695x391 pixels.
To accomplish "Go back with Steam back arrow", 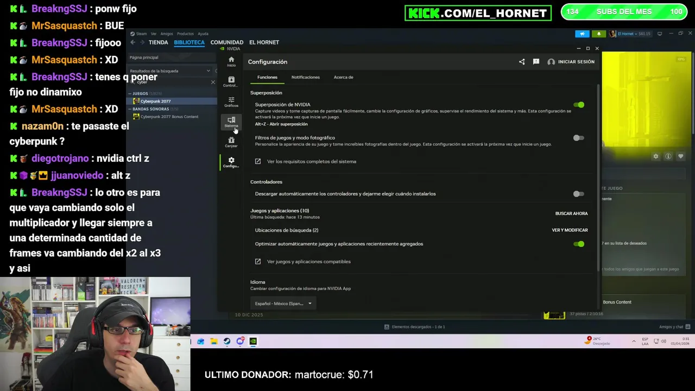I will (x=132, y=42).
